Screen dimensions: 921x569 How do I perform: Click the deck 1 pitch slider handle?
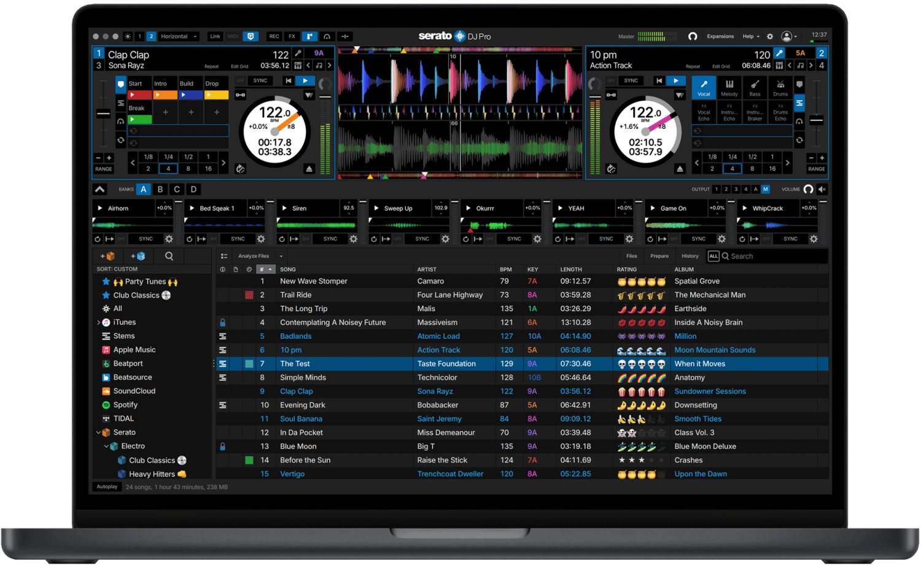click(x=104, y=114)
